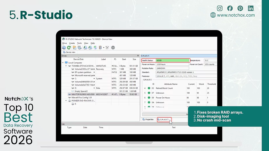
Task: Click Recovery label in the drives table
Action: click(x=100, y=69)
